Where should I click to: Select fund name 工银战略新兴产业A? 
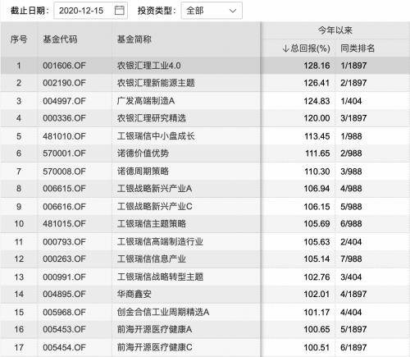(155, 189)
